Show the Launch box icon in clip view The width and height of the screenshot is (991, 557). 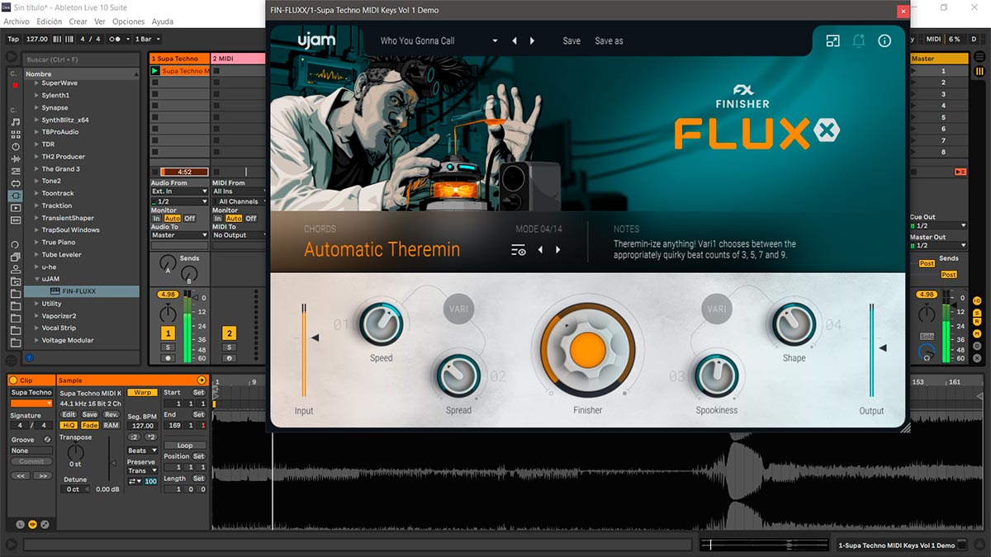click(x=20, y=524)
